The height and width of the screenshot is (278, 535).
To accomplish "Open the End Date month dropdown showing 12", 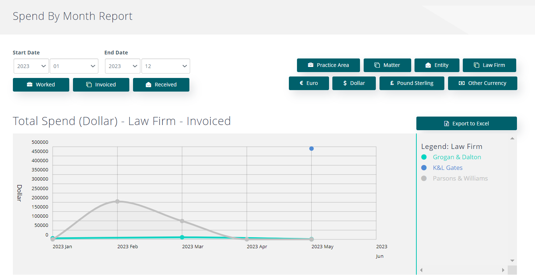I will click(x=166, y=66).
